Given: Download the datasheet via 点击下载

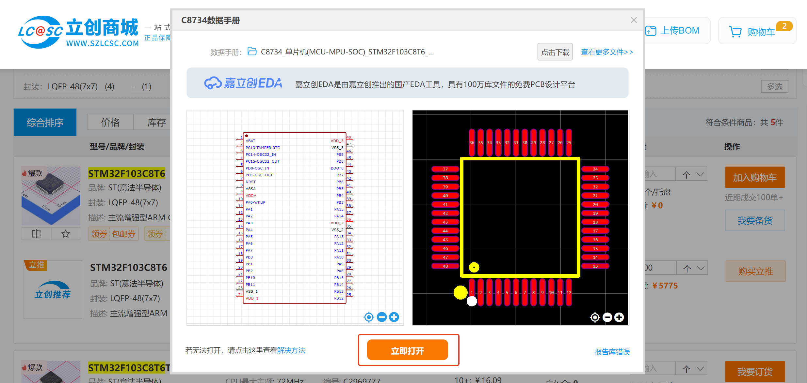Looking at the screenshot, I should (x=555, y=52).
